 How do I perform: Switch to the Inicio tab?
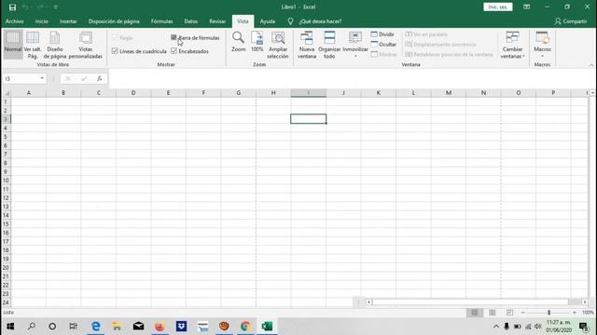click(x=41, y=21)
